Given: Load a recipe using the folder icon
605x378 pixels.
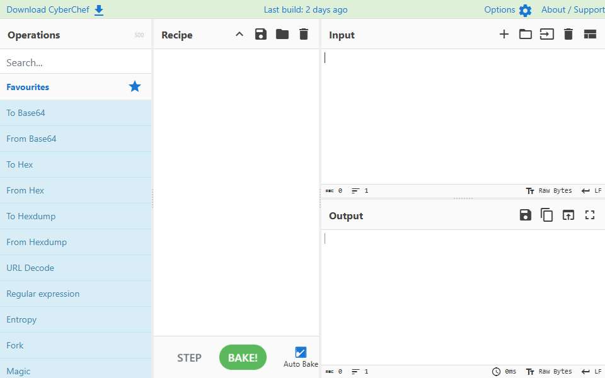Looking at the screenshot, I should pyautogui.click(x=282, y=34).
